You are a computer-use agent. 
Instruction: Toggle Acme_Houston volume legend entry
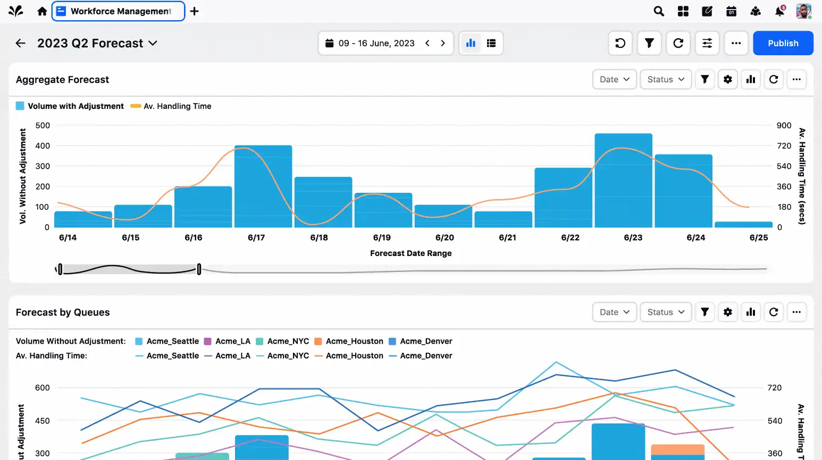349,341
